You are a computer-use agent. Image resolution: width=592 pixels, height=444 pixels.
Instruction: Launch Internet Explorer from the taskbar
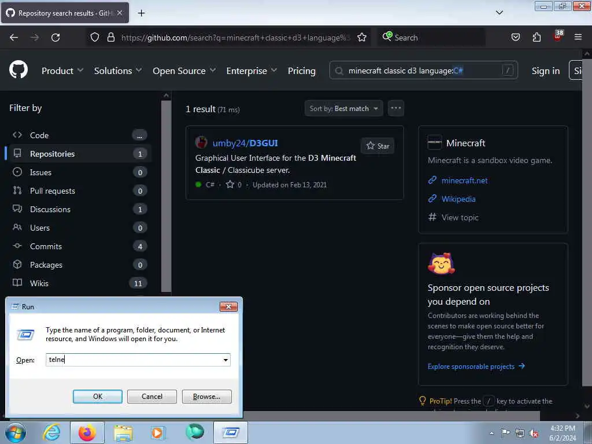tap(51, 432)
